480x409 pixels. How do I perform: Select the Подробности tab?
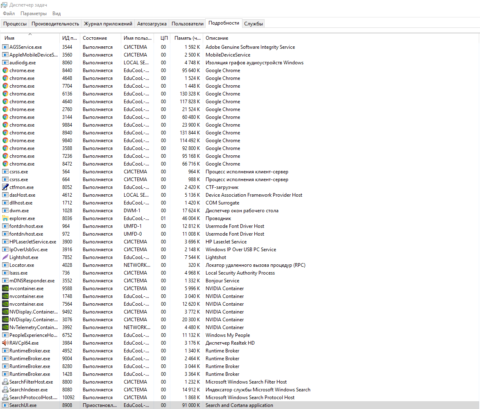click(224, 23)
